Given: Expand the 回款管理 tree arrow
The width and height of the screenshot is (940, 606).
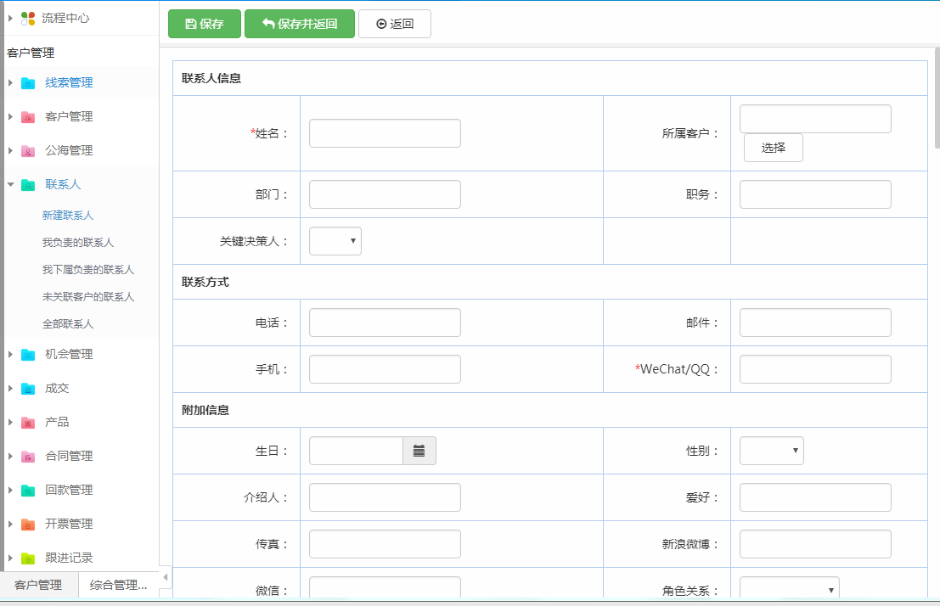Looking at the screenshot, I should [x=10, y=490].
